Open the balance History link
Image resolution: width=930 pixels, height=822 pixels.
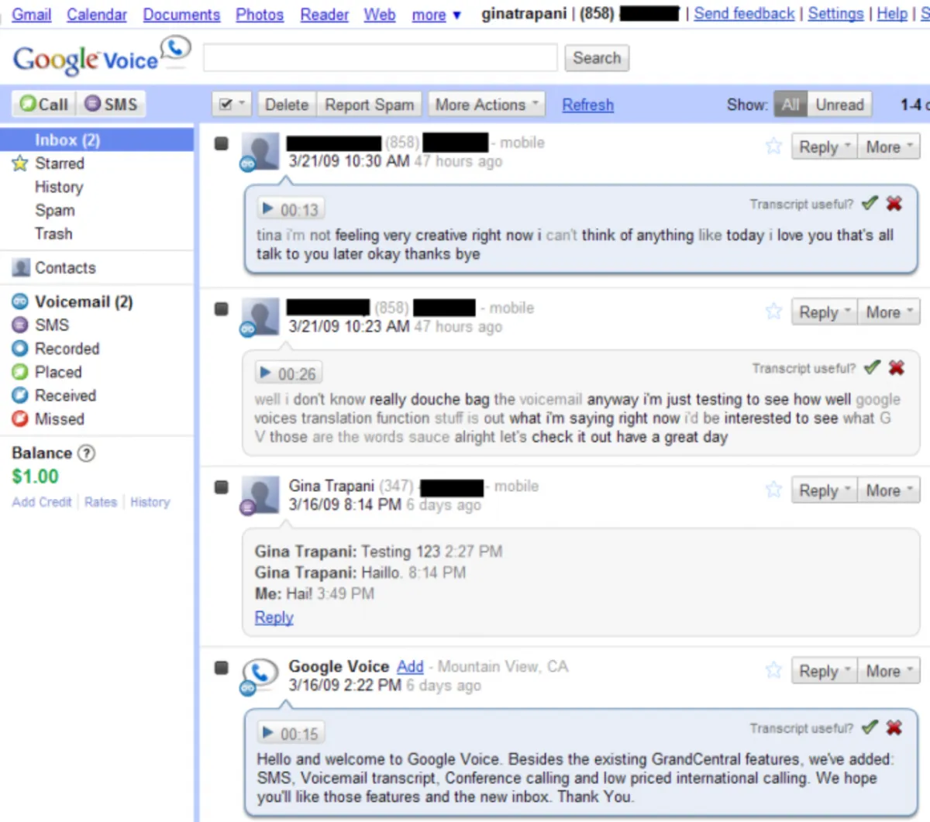pyautogui.click(x=150, y=502)
